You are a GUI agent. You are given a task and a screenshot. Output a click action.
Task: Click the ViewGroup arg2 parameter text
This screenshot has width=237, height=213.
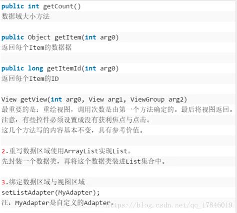click(159, 99)
